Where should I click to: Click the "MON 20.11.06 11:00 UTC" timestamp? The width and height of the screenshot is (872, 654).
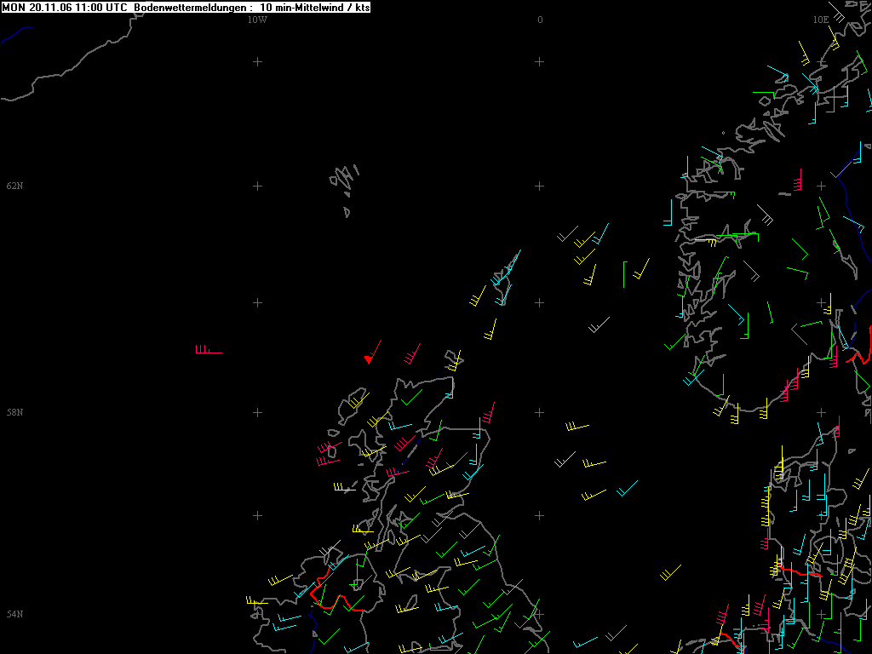65,7
